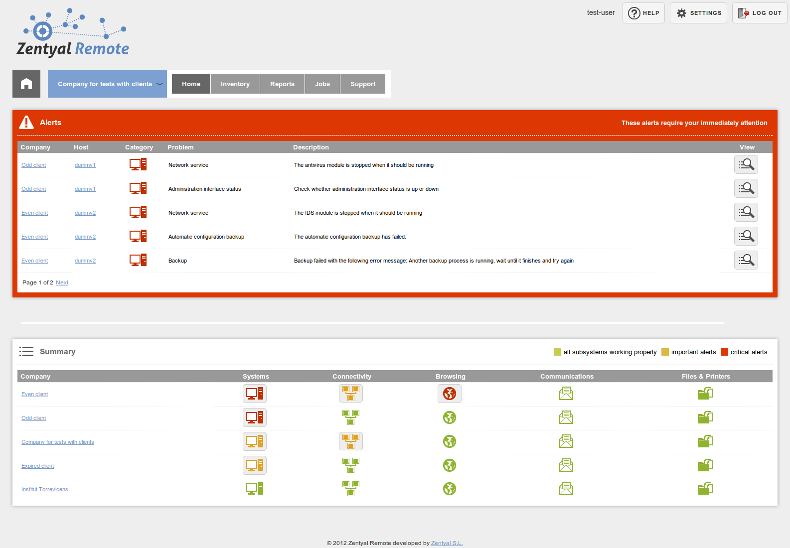Switch to the Home tab
790x548 pixels.
pos(191,84)
